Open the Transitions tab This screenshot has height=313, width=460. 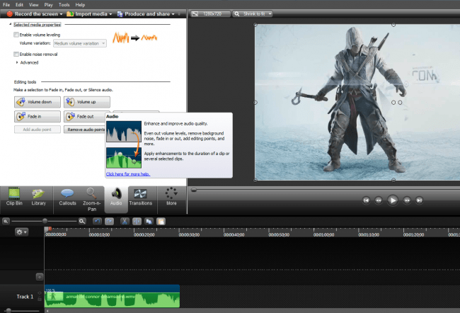(x=141, y=197)
